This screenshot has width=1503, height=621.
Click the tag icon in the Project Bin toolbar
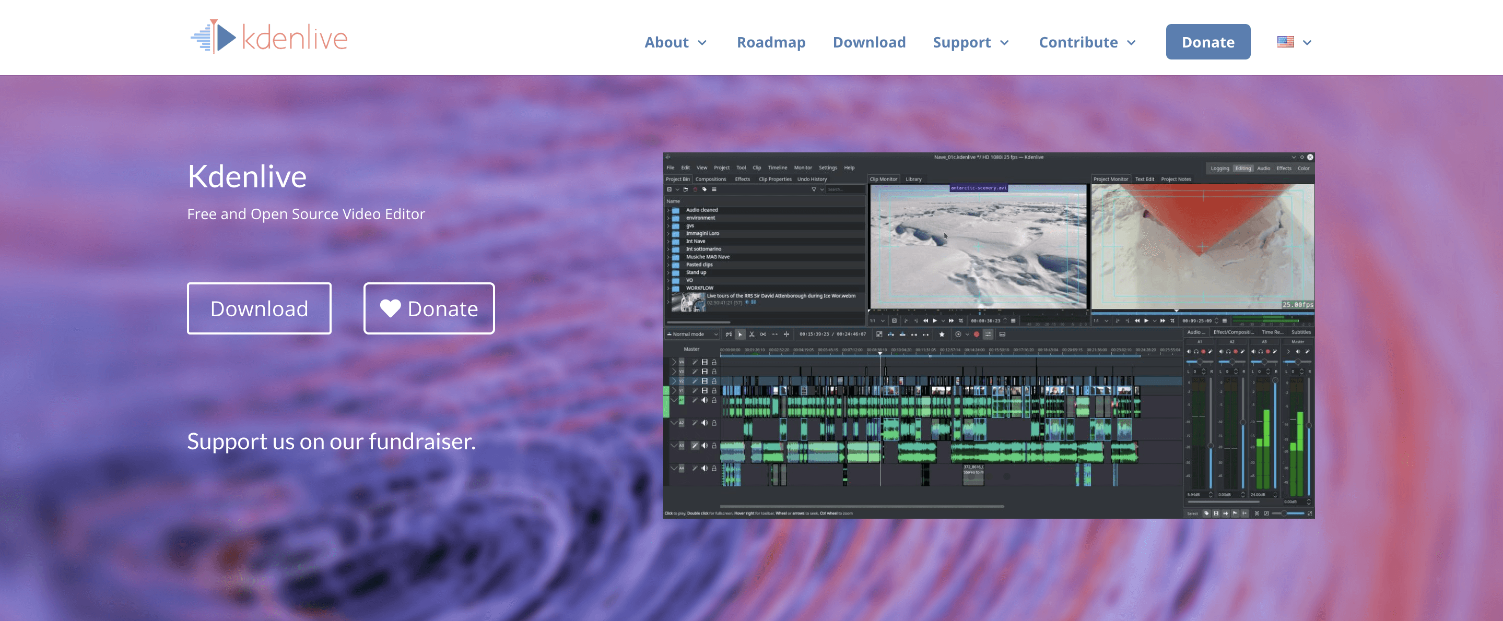[x=704, y=189]
